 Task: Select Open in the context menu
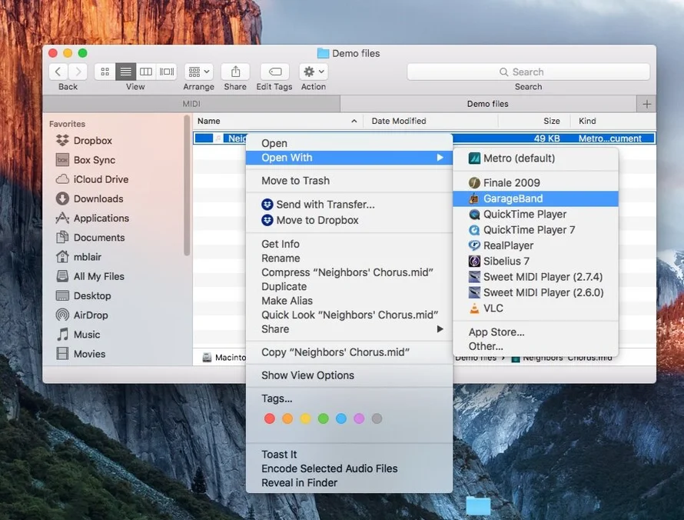(x=349, y=143)
